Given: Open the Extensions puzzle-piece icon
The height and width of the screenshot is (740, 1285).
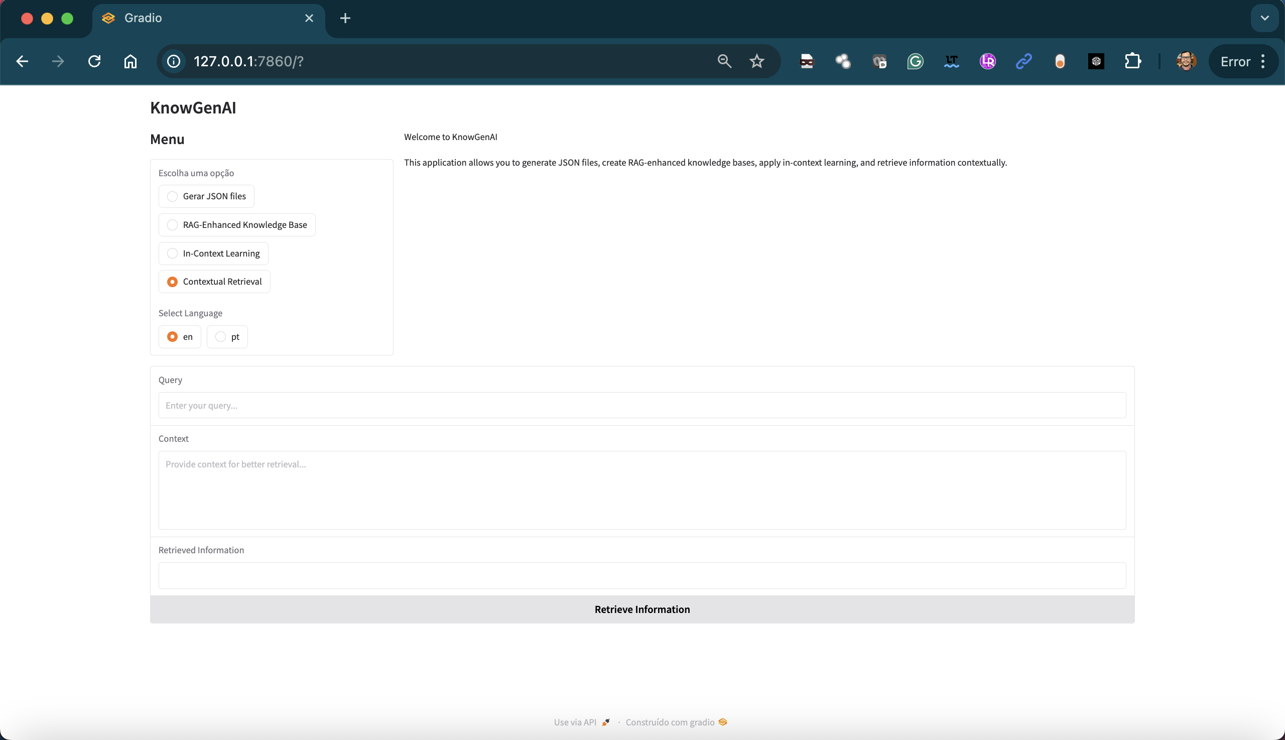Looking at the screenshot, I should point(1132,61).
